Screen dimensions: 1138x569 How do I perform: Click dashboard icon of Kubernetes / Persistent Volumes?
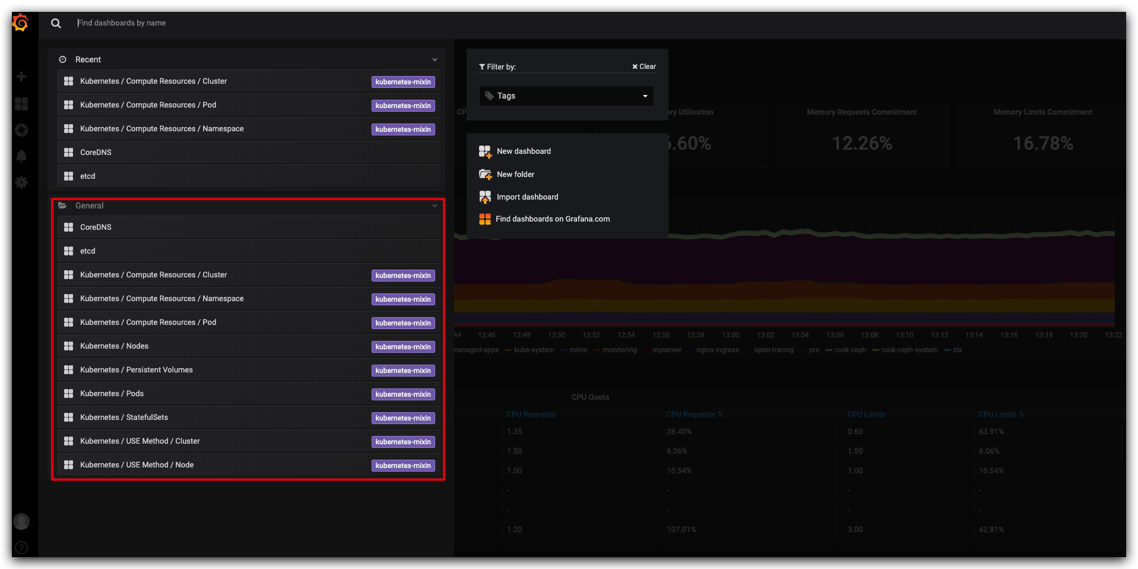pos(68,370)
